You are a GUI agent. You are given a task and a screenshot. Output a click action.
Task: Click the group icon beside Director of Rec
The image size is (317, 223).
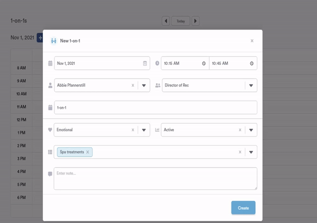(x=157, y=85)
